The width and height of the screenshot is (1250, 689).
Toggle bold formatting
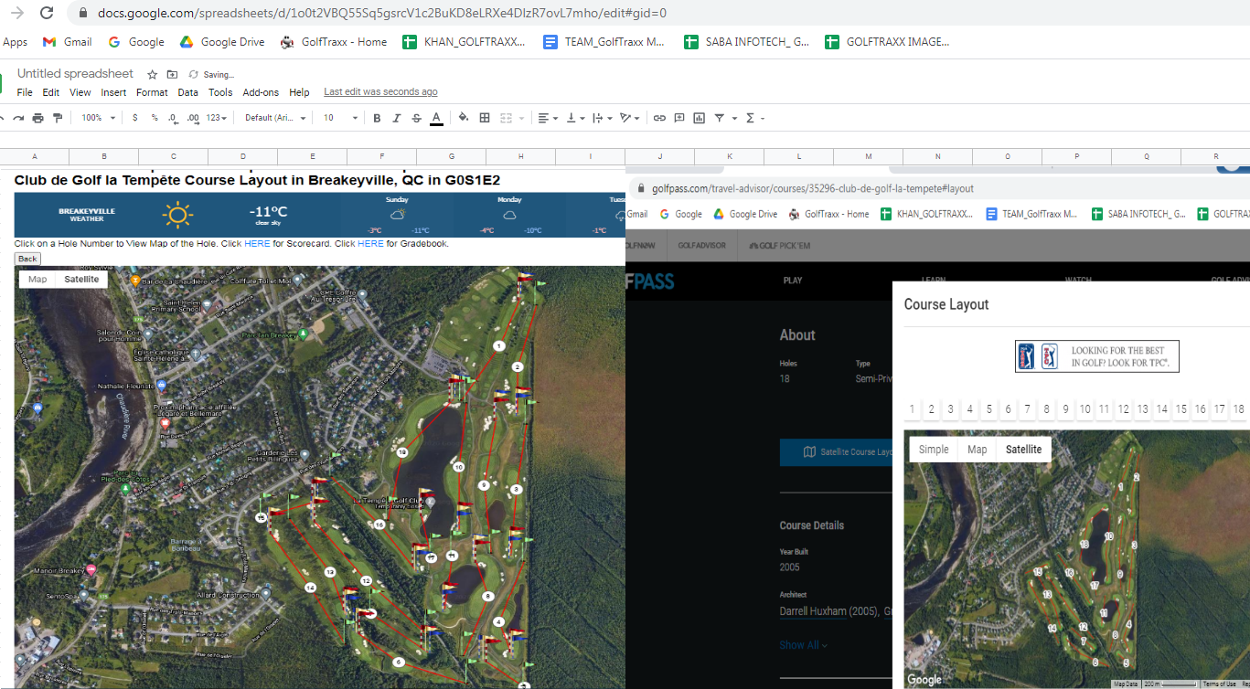click(x=377, y=118)
